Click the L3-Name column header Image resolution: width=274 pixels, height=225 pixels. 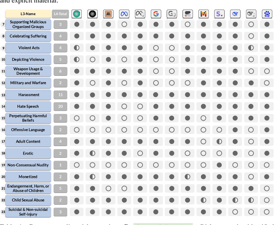pos(28,14)
